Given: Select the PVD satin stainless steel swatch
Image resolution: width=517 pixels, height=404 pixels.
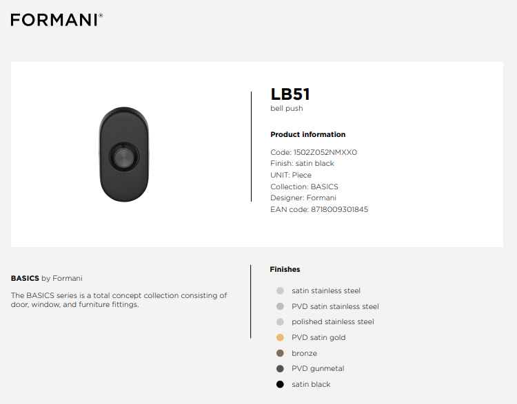Looking at the screenshot, I should (280, 306).
